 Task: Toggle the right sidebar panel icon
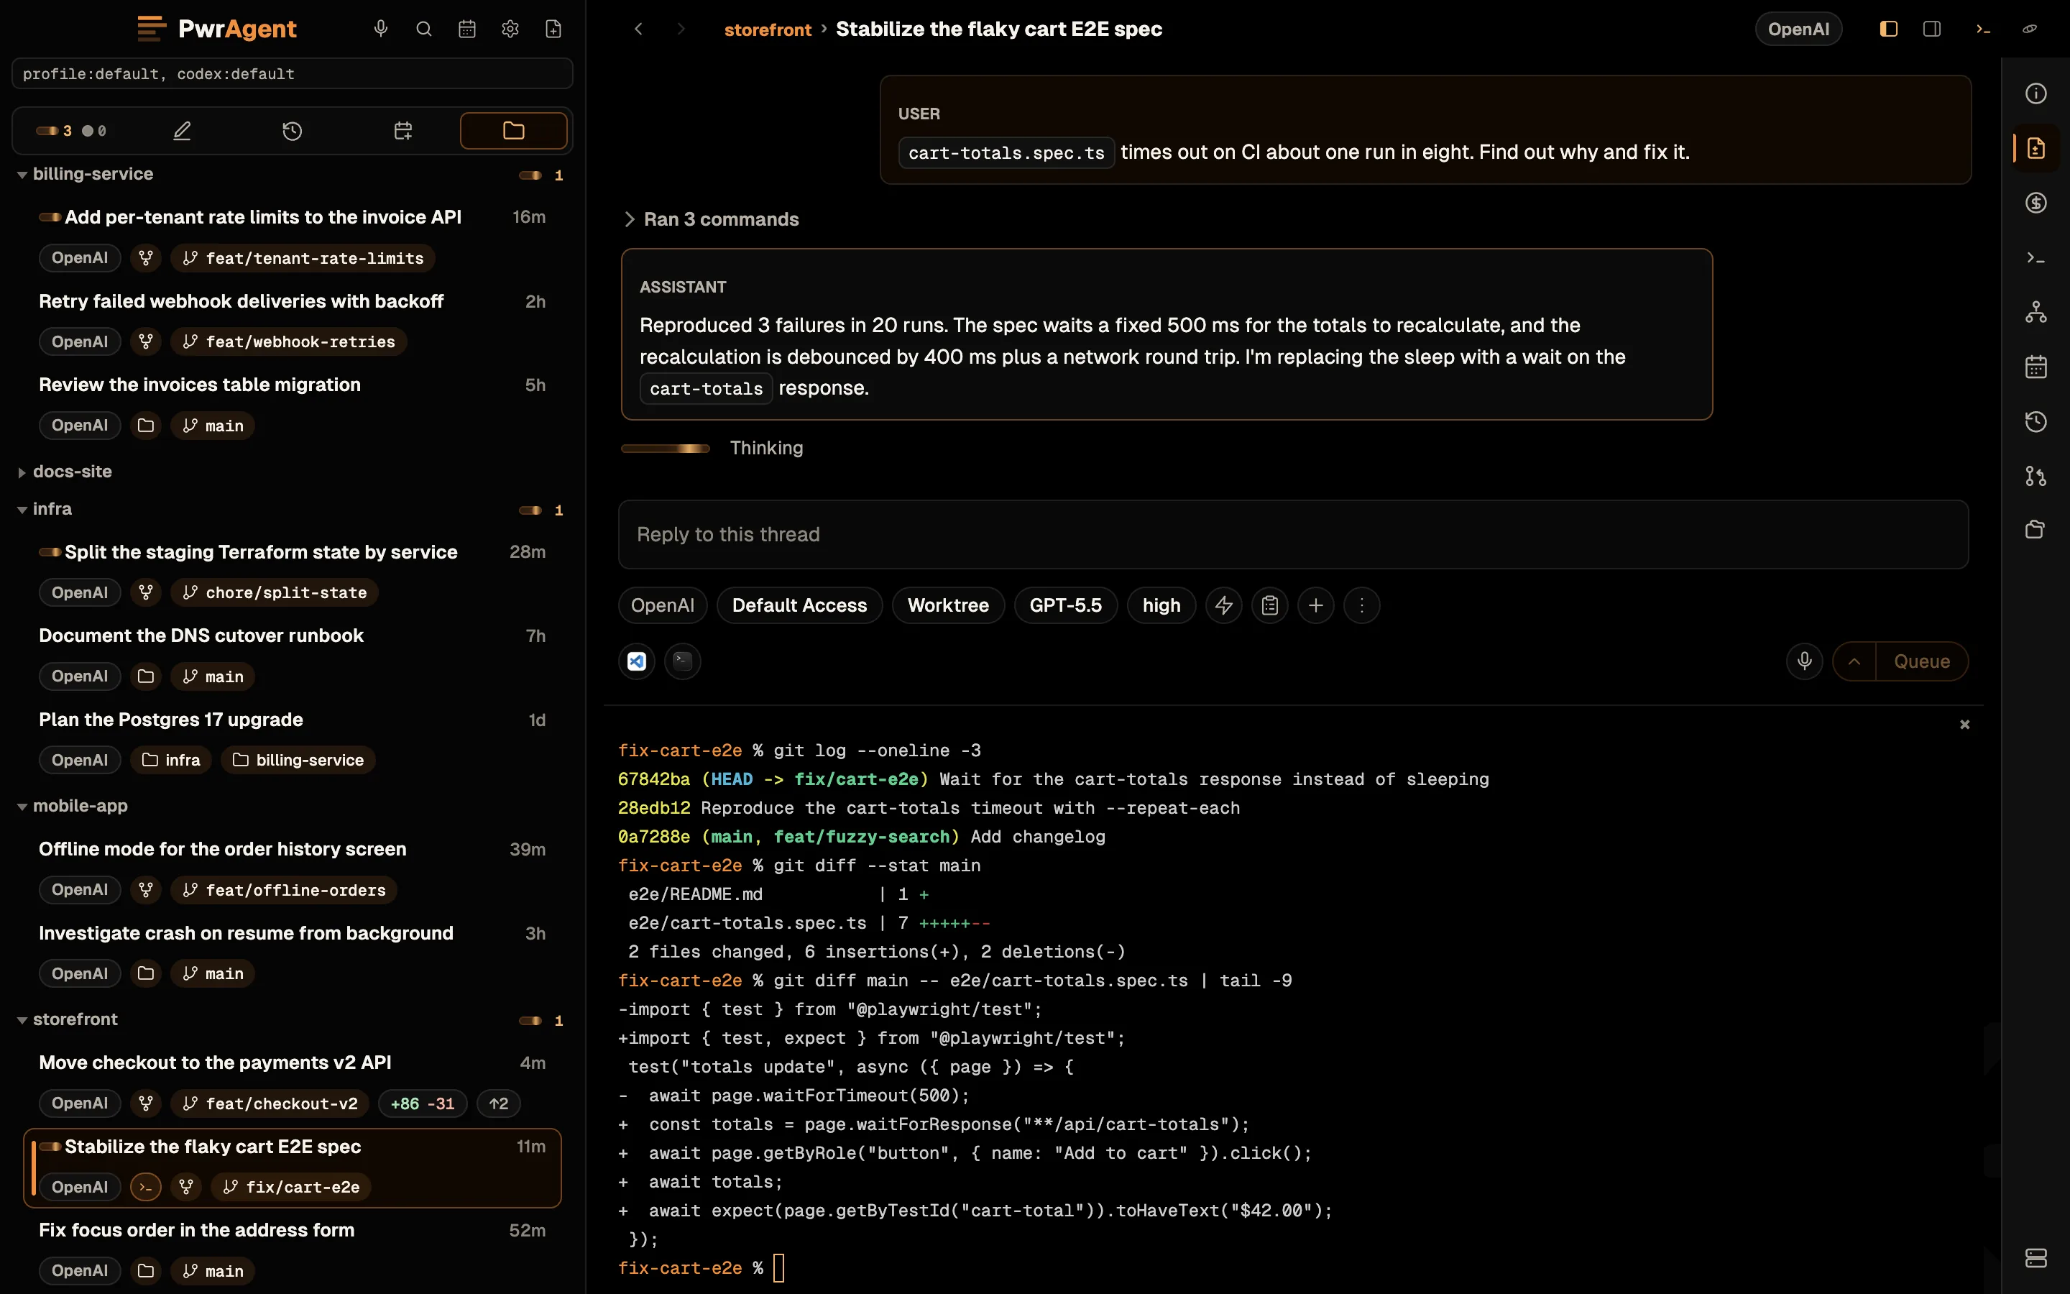[x=1931, y=29]
